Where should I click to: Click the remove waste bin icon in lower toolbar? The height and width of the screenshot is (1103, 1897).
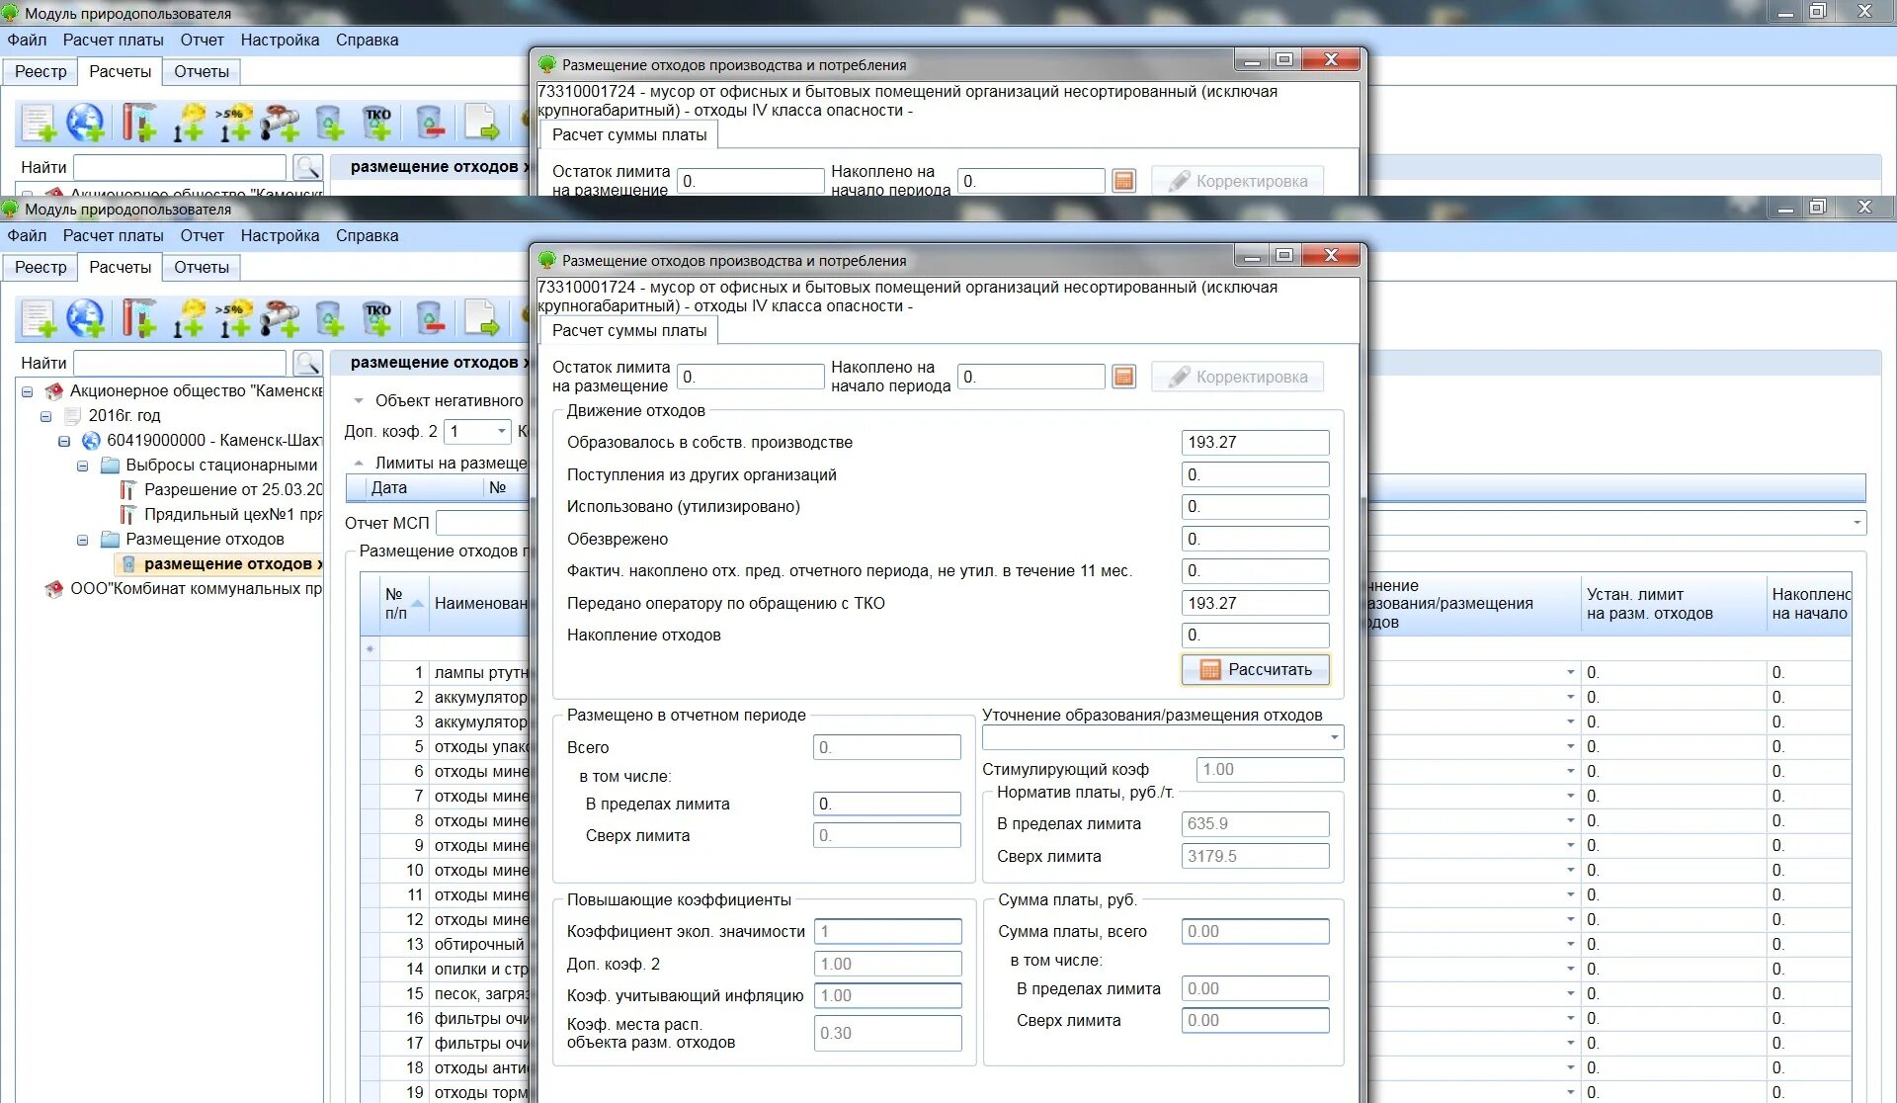pos(430,318)
